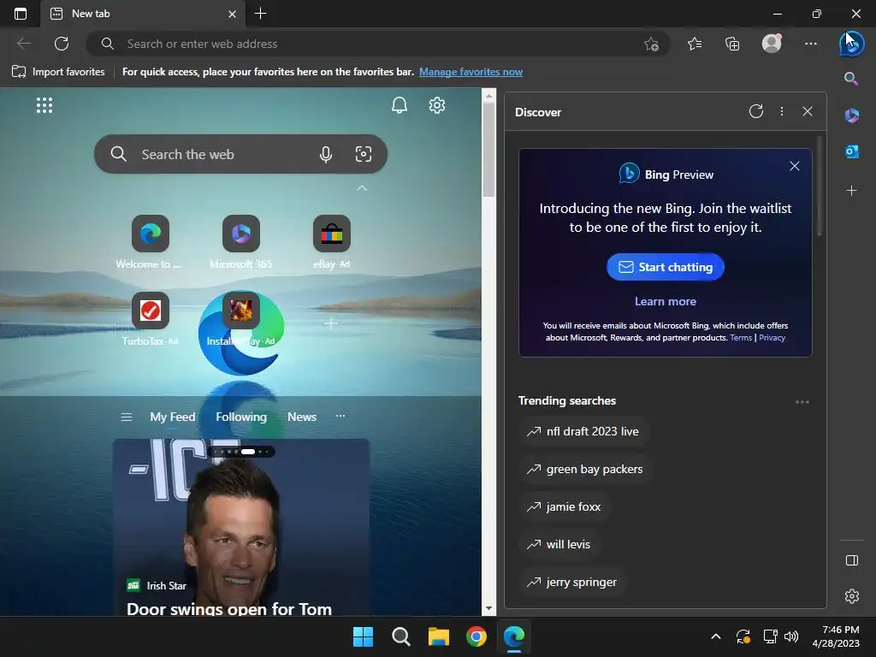Toggle the hide sidebar icon
Viewport: 876px width, 657px height.
click(x=851, y=560)
